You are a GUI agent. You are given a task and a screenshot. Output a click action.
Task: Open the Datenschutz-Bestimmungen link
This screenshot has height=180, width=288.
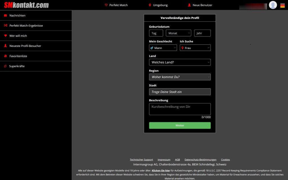coord(200,160)
